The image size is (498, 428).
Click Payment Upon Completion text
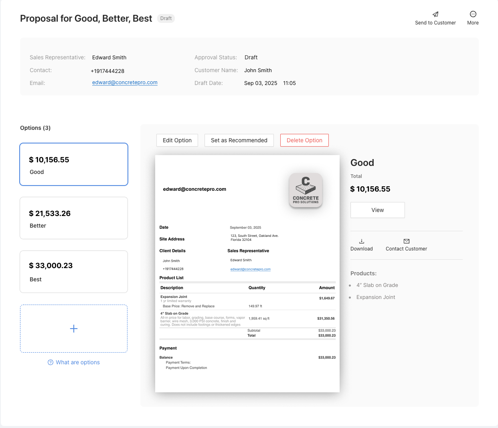(x=186, y=368)
